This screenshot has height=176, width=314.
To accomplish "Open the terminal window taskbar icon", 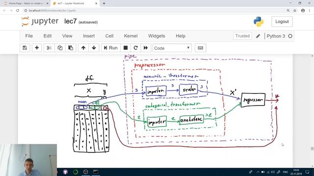I will pos(96,172).
